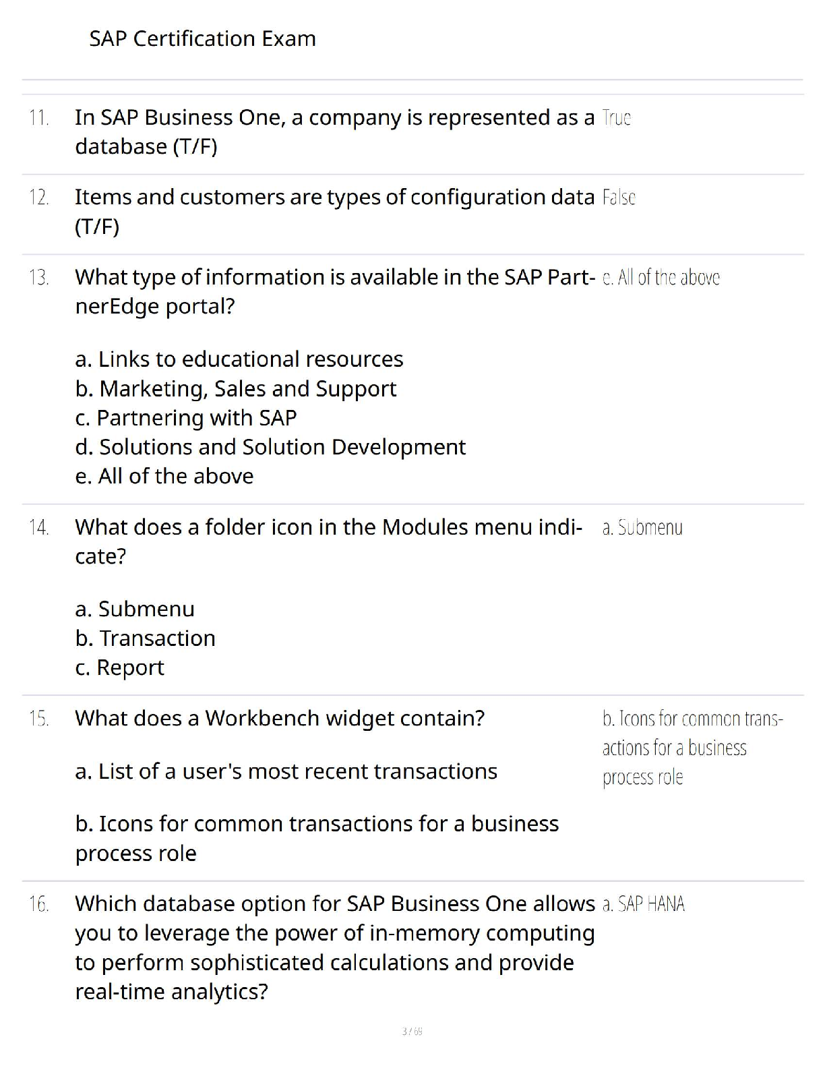Pick option "a. List of a user's most recent transactions"
The image size is (825, 1068).
[286, 771]
